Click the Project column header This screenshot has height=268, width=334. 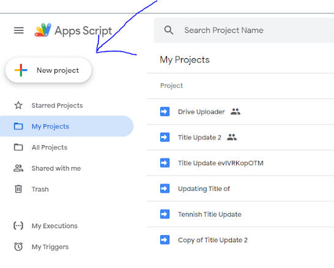[x=171, y=86]
